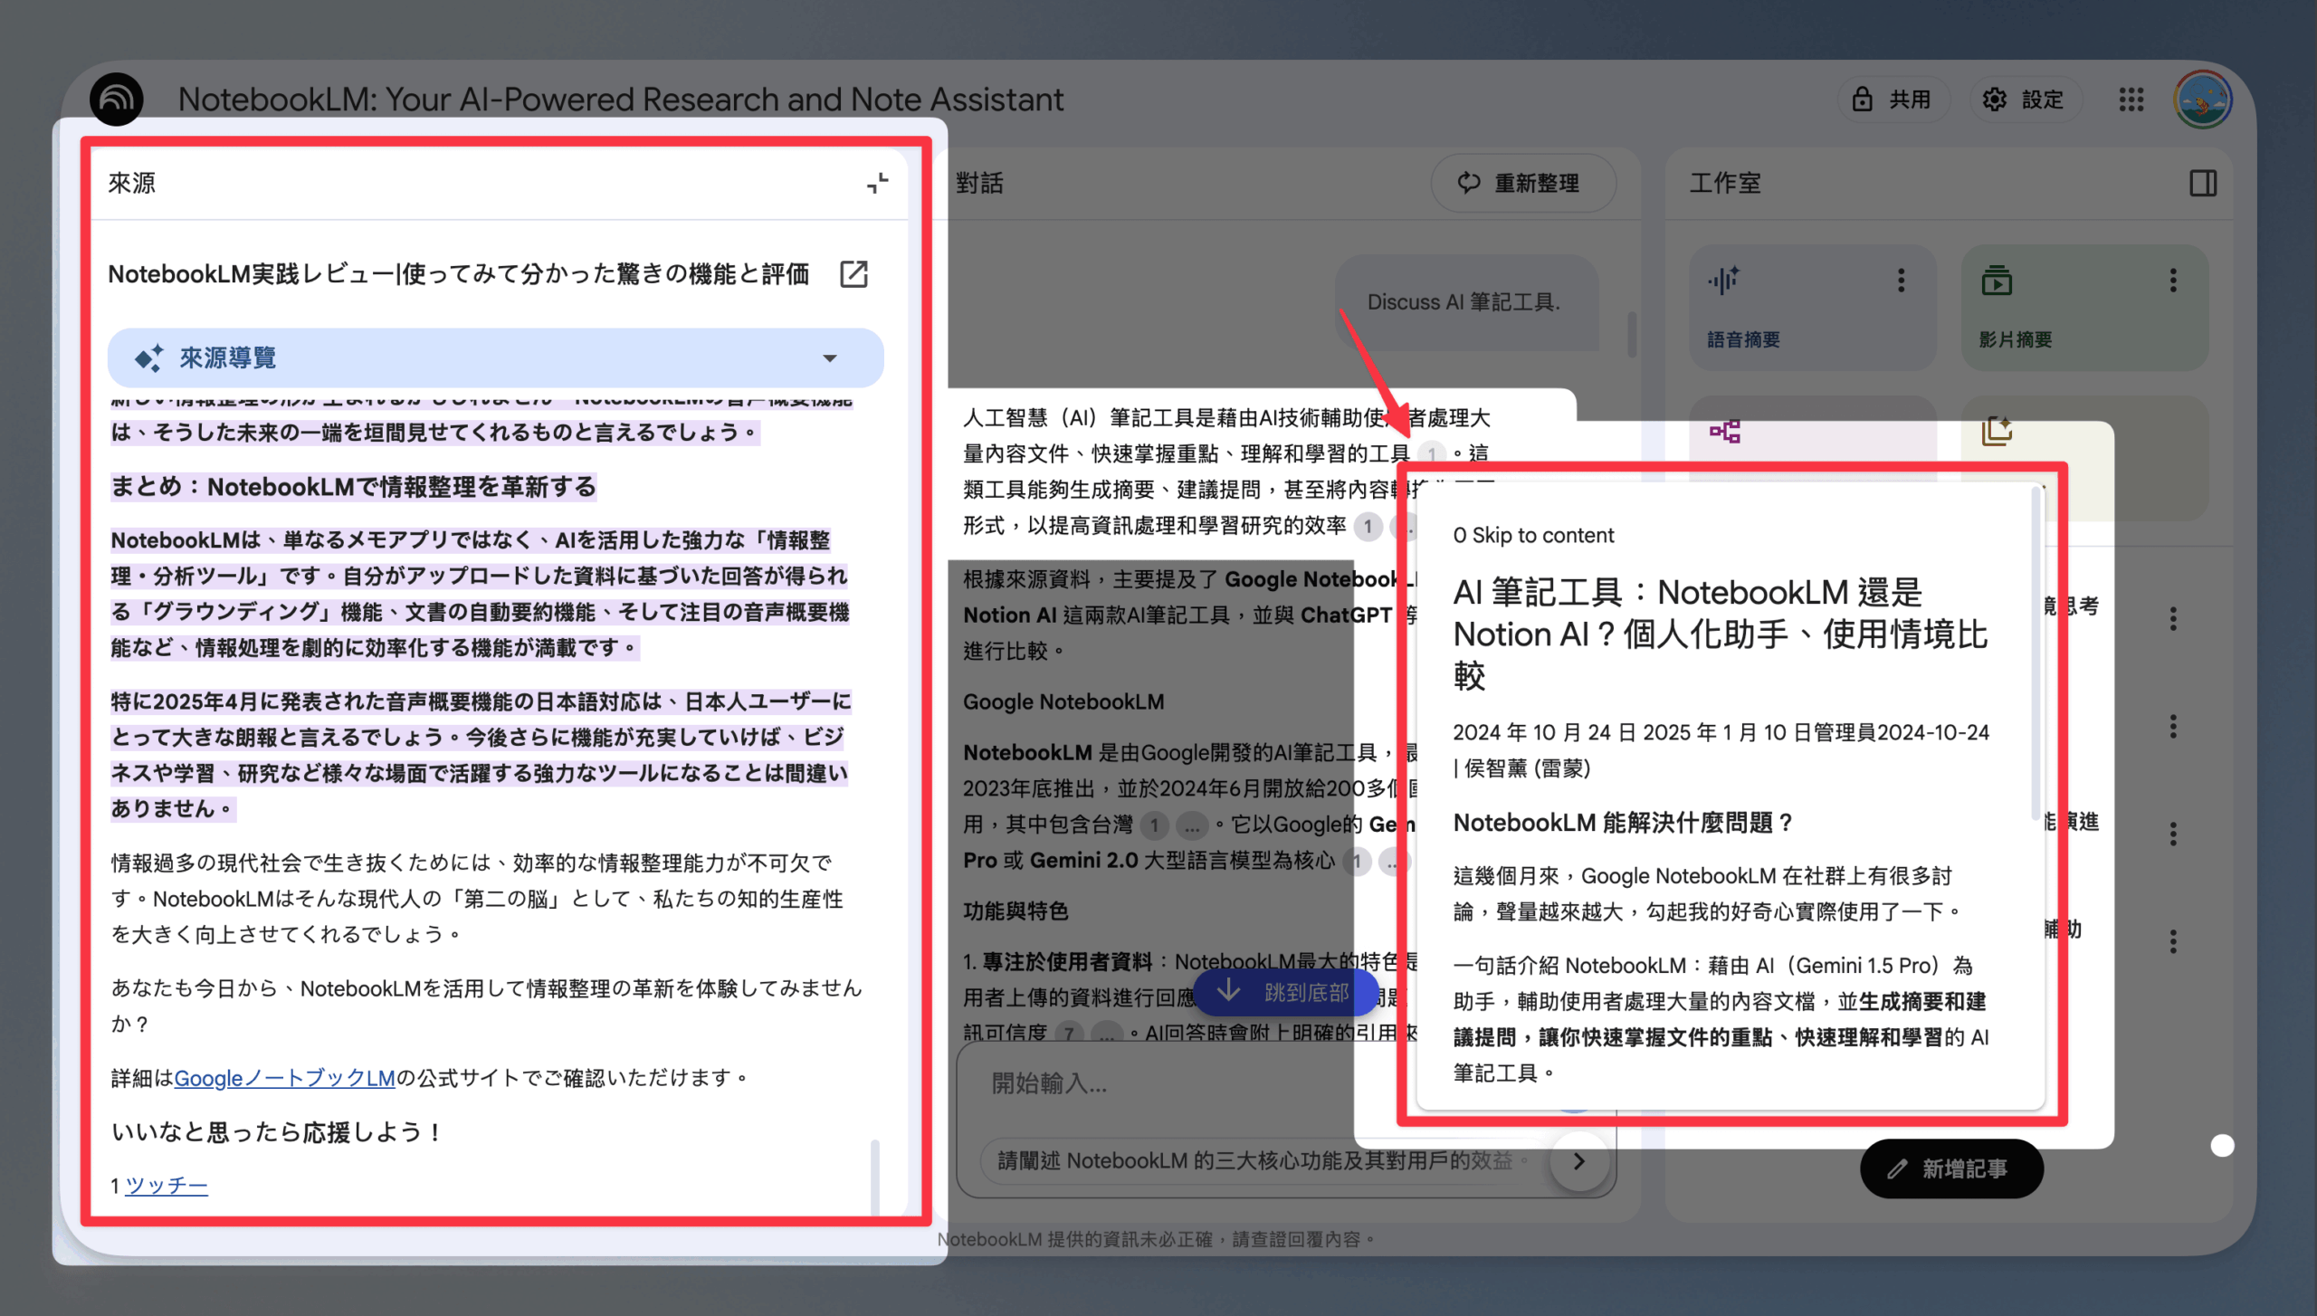Open more options for 語音摘要 card
This screenshot has width=2317, height=1316.
1901,281
